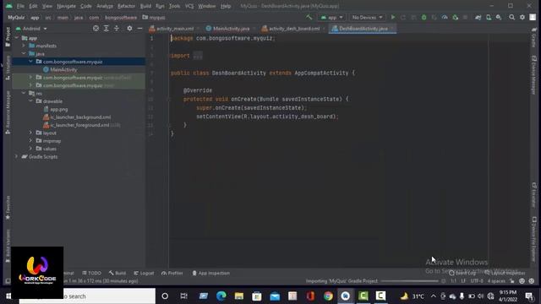Open the Layout Inspector button
The height and width of the screenshot is (304, 541).
click(x=505, y=273)
